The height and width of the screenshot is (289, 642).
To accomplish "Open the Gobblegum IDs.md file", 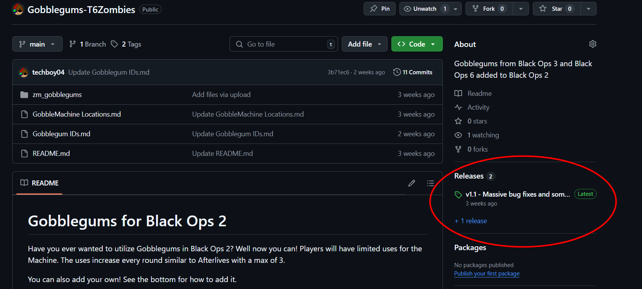I will [x=61, y=134].
